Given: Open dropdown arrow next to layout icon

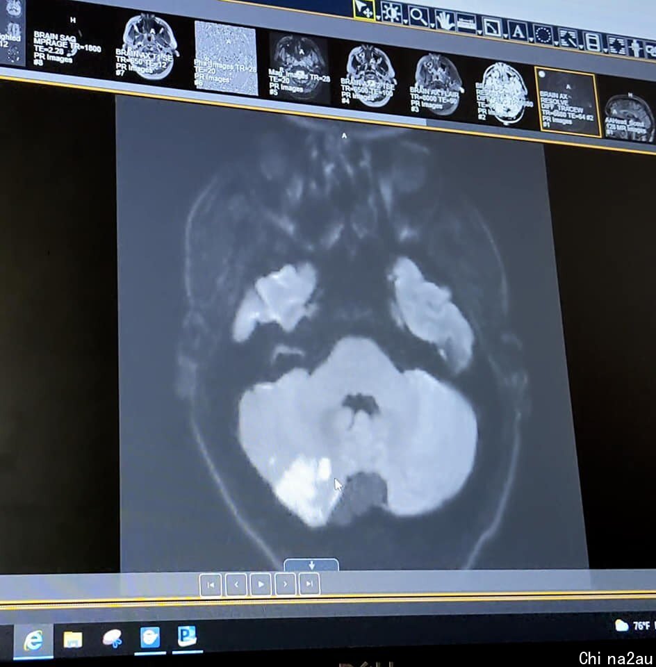Looking at the screenshot, I should [x=605, y=51].
